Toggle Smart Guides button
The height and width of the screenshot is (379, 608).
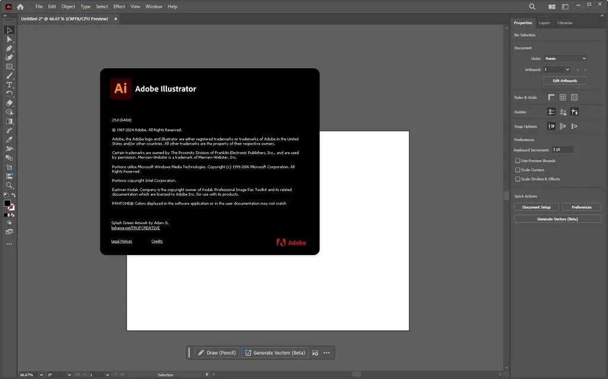pyautogui.click(x=574, y=112)
